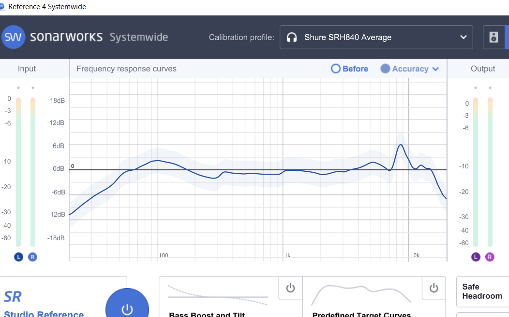Click the Sonarworks SW logo icon
The width and height of the screenshot is (509, 317).
tap(14, 37)
